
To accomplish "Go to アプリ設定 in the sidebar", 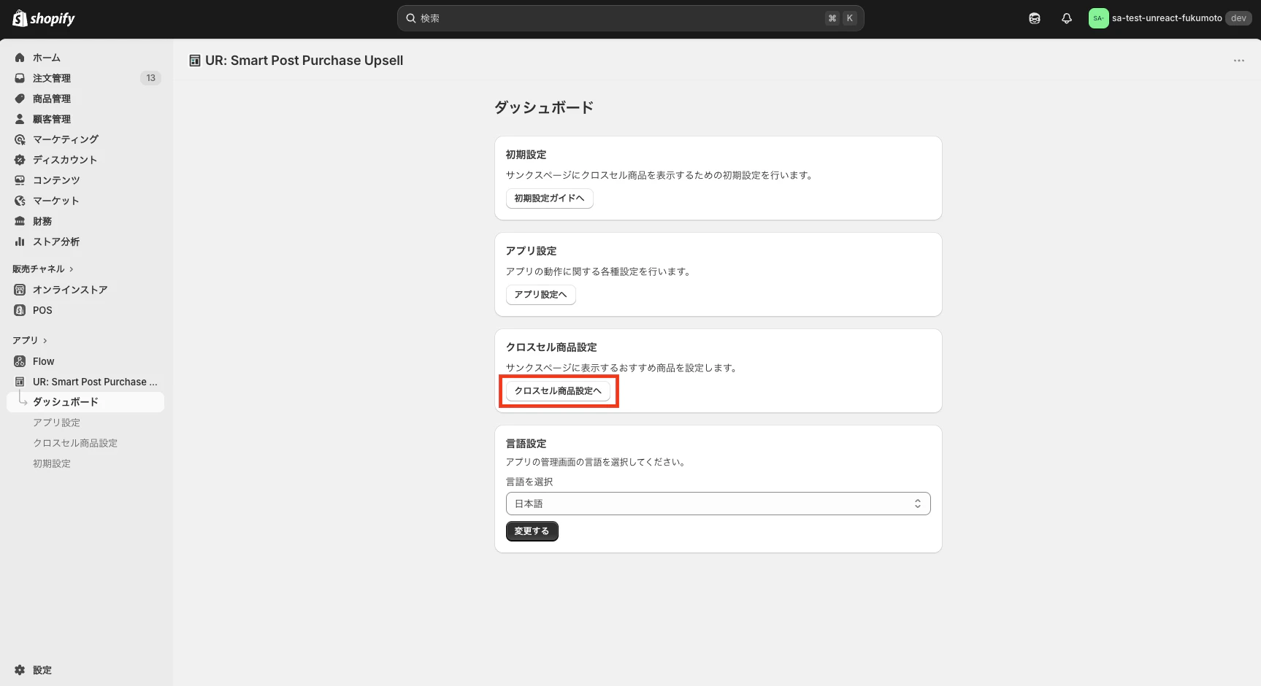I will coord(56,423).
